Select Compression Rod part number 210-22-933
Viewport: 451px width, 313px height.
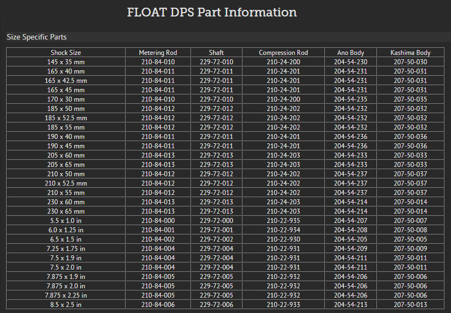[283, 304]
